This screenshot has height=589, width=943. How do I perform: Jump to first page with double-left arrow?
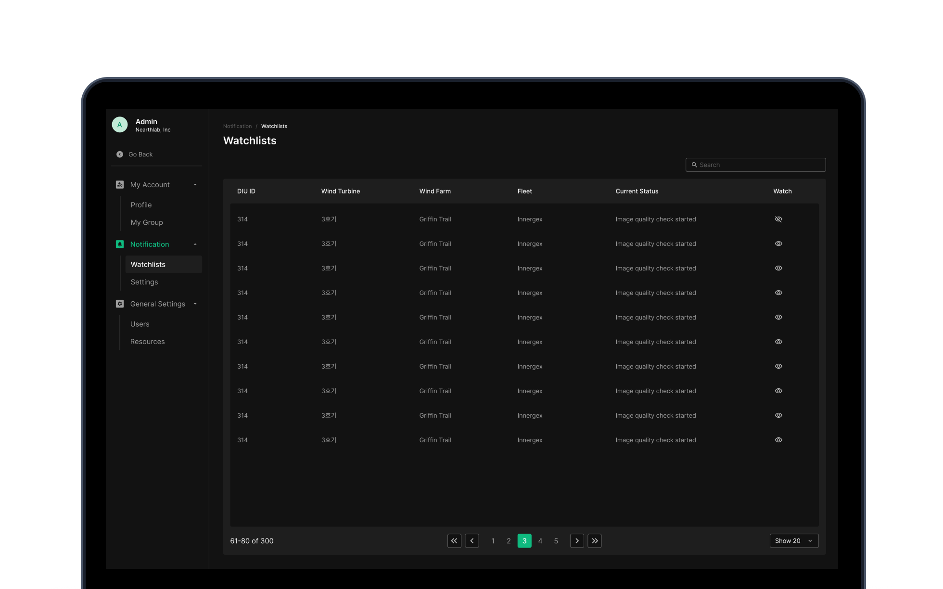pyautogui.click(x=454, y=540)
